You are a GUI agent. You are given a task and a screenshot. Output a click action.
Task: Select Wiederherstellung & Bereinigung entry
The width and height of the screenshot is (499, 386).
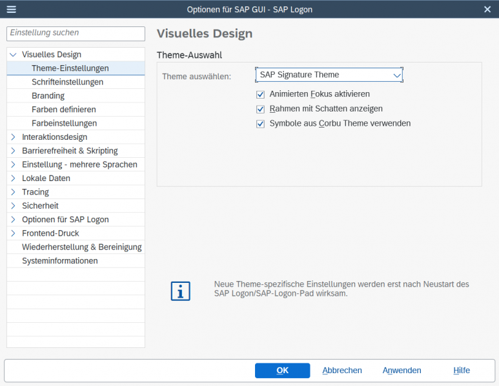point(76,247)
